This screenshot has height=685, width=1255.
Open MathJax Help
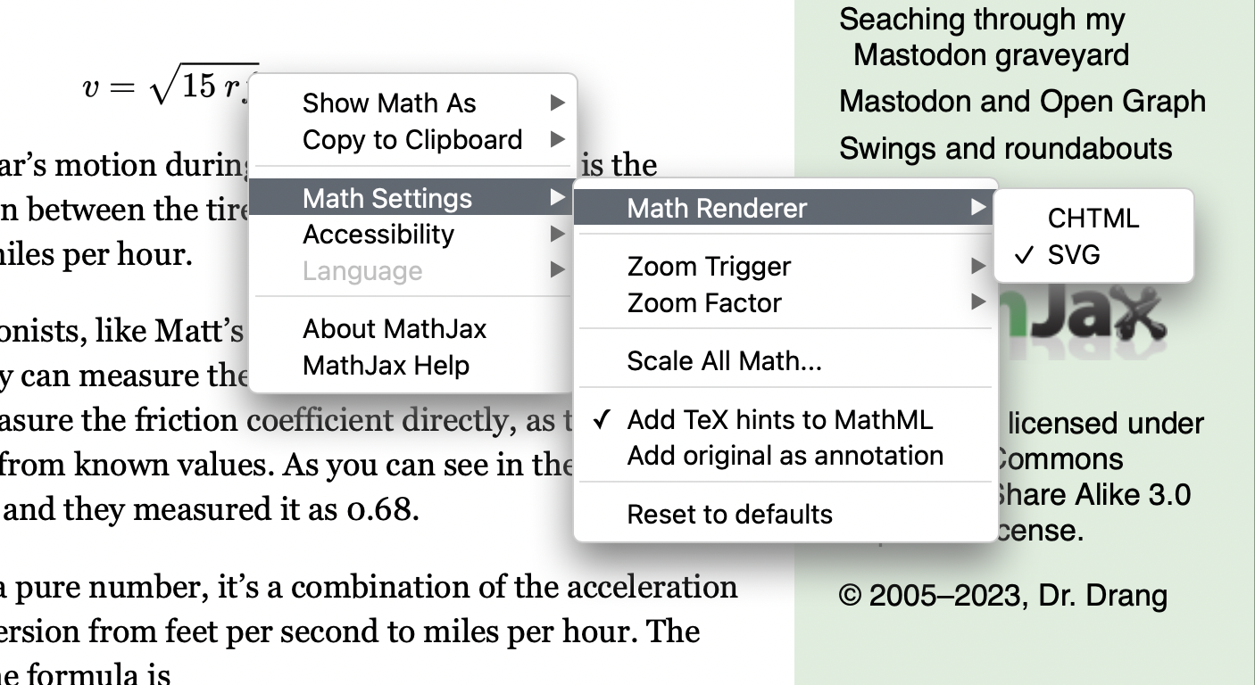pos(386,366)
